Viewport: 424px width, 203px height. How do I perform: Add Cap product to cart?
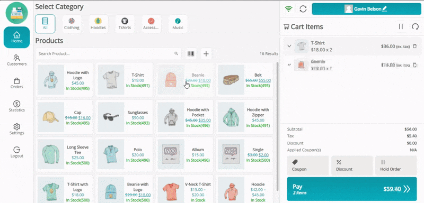[x=64, y=117]
